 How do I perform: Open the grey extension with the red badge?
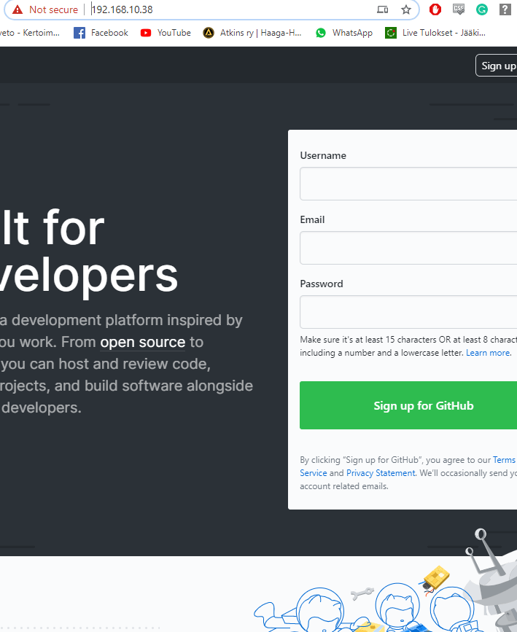(x=459, y=9)
